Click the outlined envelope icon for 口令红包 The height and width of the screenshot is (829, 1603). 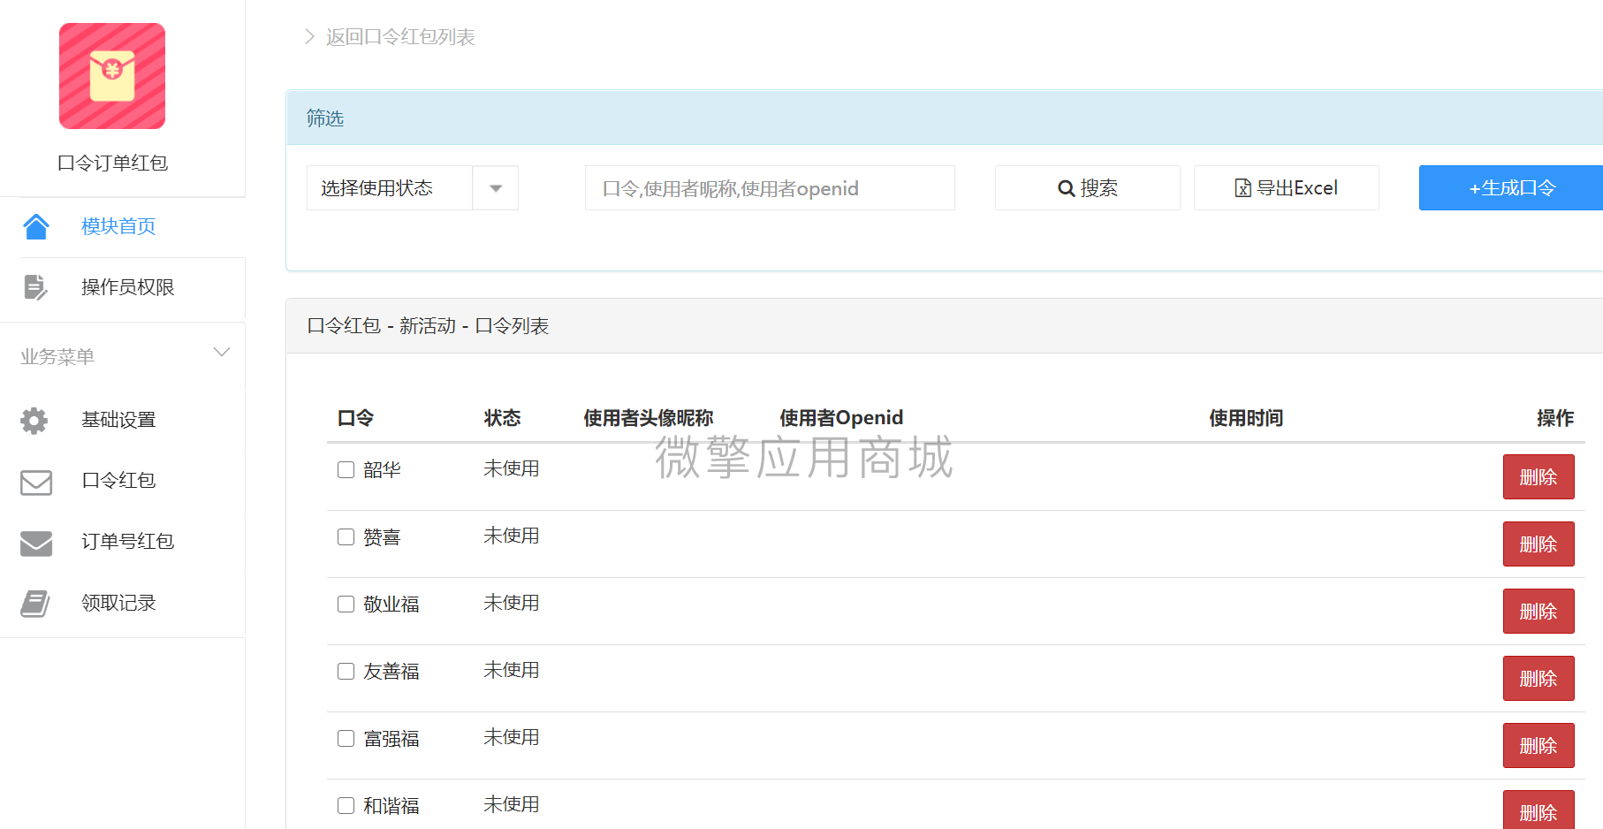(x=36, y=482)
